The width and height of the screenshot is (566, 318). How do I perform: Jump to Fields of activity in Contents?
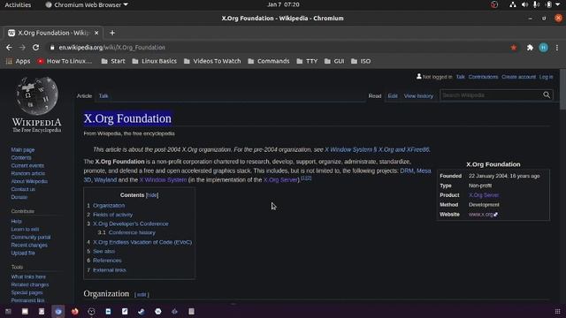(x=112, y=215)
